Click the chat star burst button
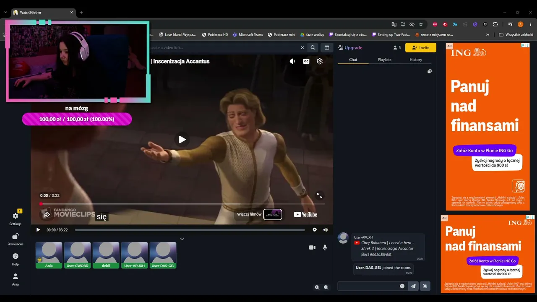 coord(425,286)
